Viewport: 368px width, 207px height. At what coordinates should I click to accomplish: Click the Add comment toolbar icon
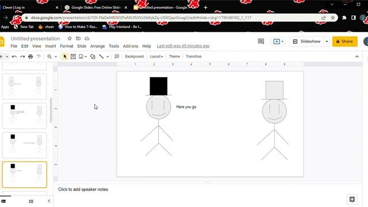[x=117, y=56]
